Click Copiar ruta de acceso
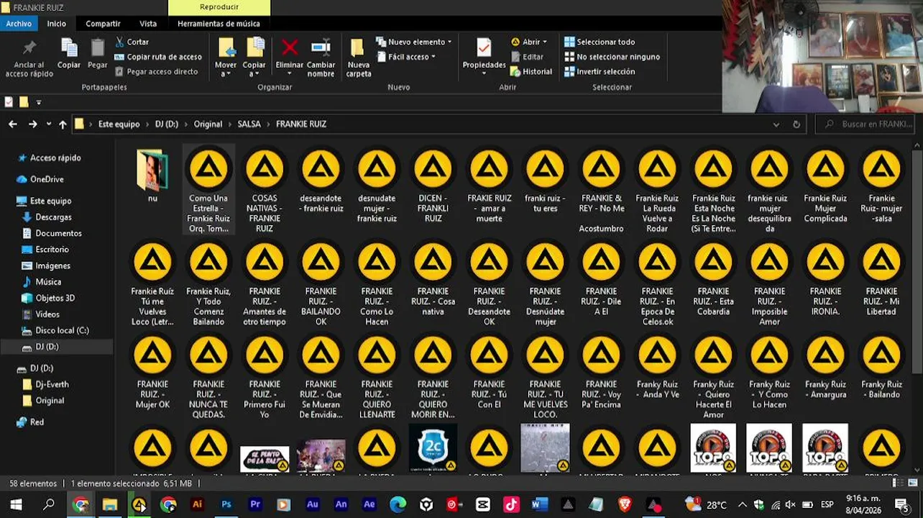The image size is (923, 518). pyautogui.click(x=158, y=57)
